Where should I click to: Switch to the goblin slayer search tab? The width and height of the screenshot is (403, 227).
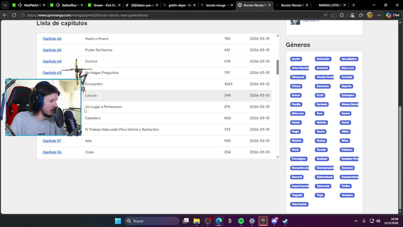pos(179,5)
